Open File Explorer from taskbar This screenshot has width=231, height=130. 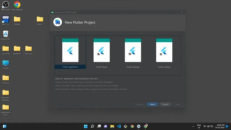112,126
